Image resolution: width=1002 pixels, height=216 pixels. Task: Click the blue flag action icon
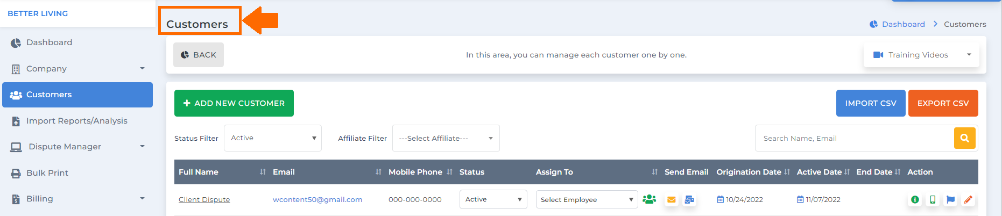pos(951,200)
